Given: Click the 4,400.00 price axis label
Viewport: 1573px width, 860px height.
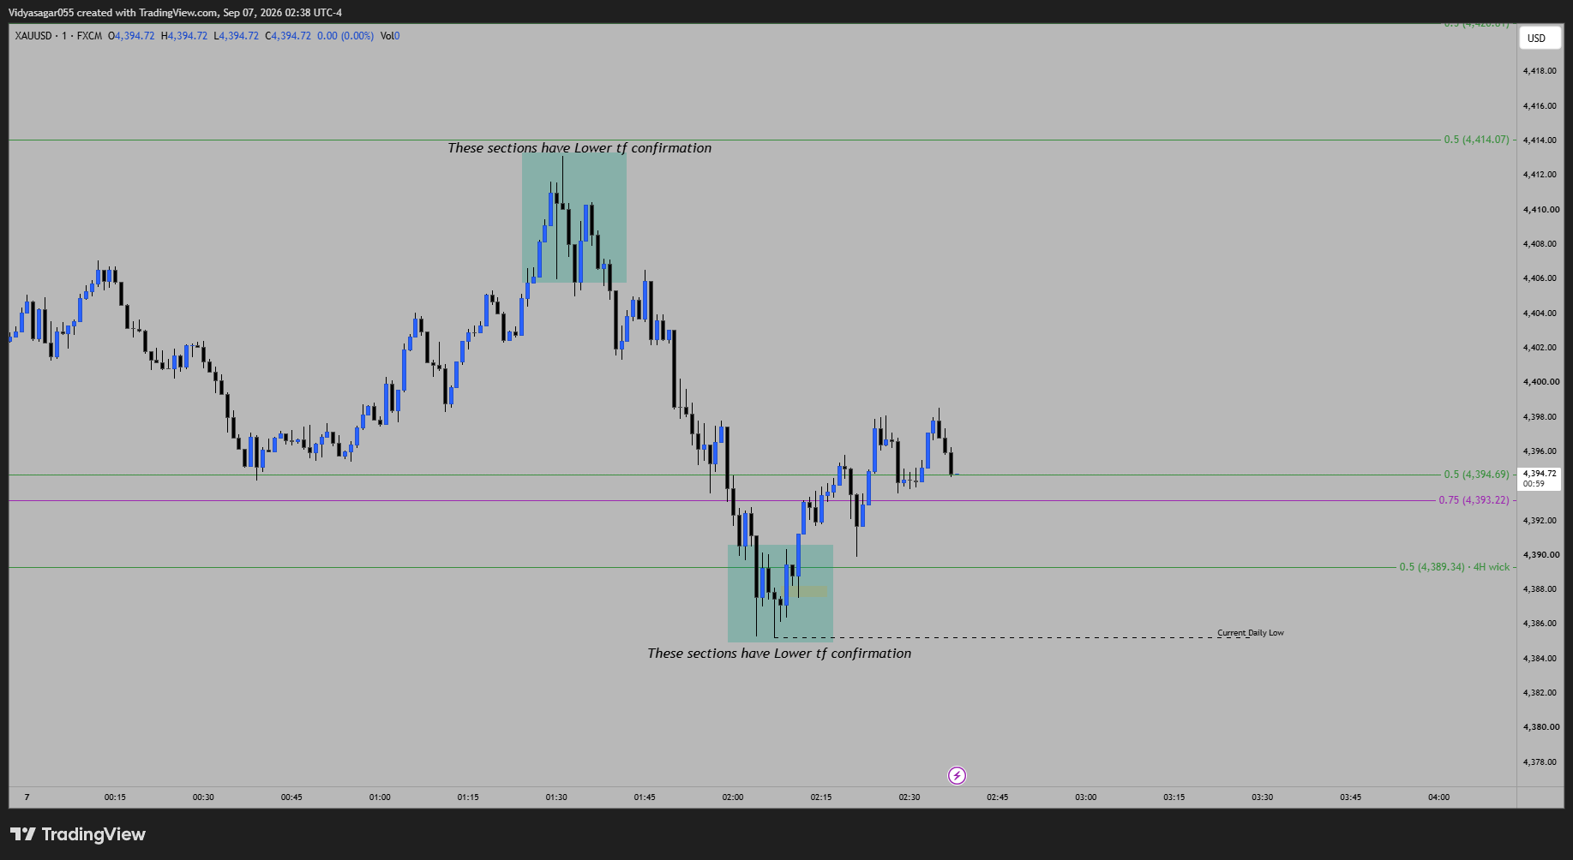Looking at the screenshot, I should click(x=1540, y=382).
